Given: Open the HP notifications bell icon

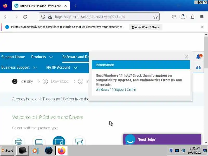Looking at the screenshot, I should (x=199, y=57).
